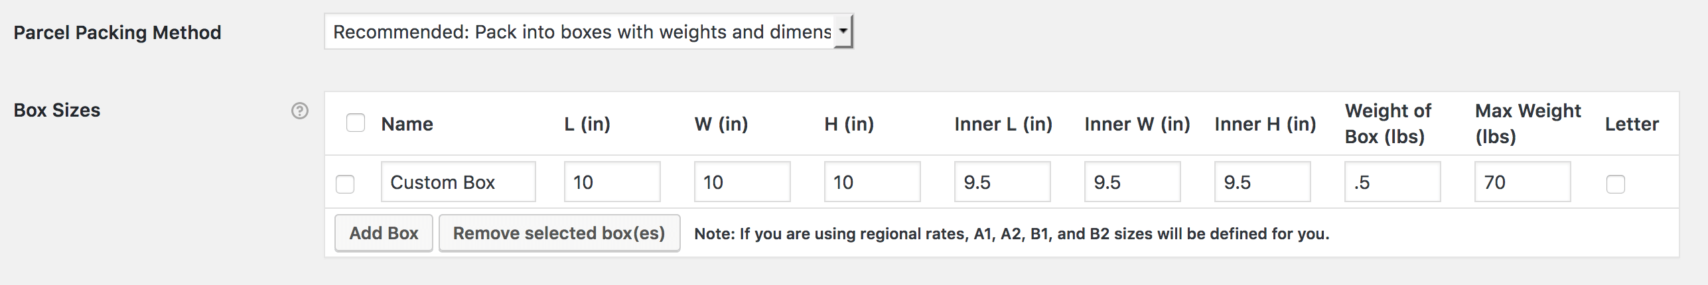
Task: Enable the Letter checkbox for Custom Box
Action: coord(1616,184)
